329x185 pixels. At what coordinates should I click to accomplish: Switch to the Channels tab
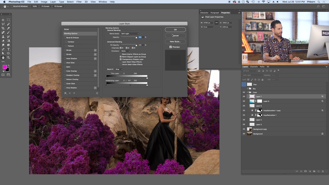point(254,67)
